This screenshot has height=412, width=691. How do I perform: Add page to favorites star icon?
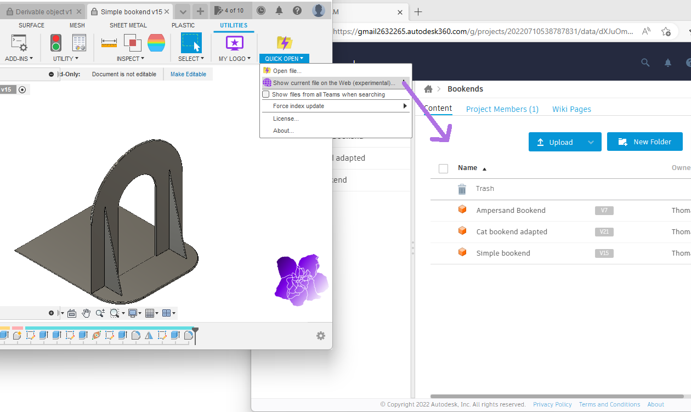pos(666,31)
